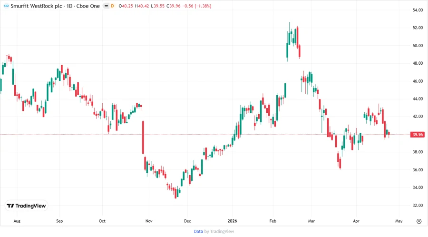Click the TradingView logo badge

click(x=26, y=206)
